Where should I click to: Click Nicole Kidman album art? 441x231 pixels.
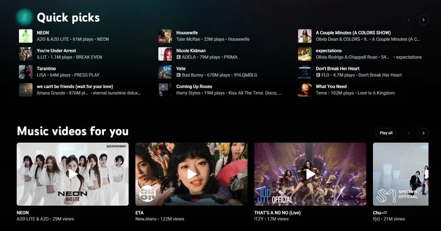165,54
